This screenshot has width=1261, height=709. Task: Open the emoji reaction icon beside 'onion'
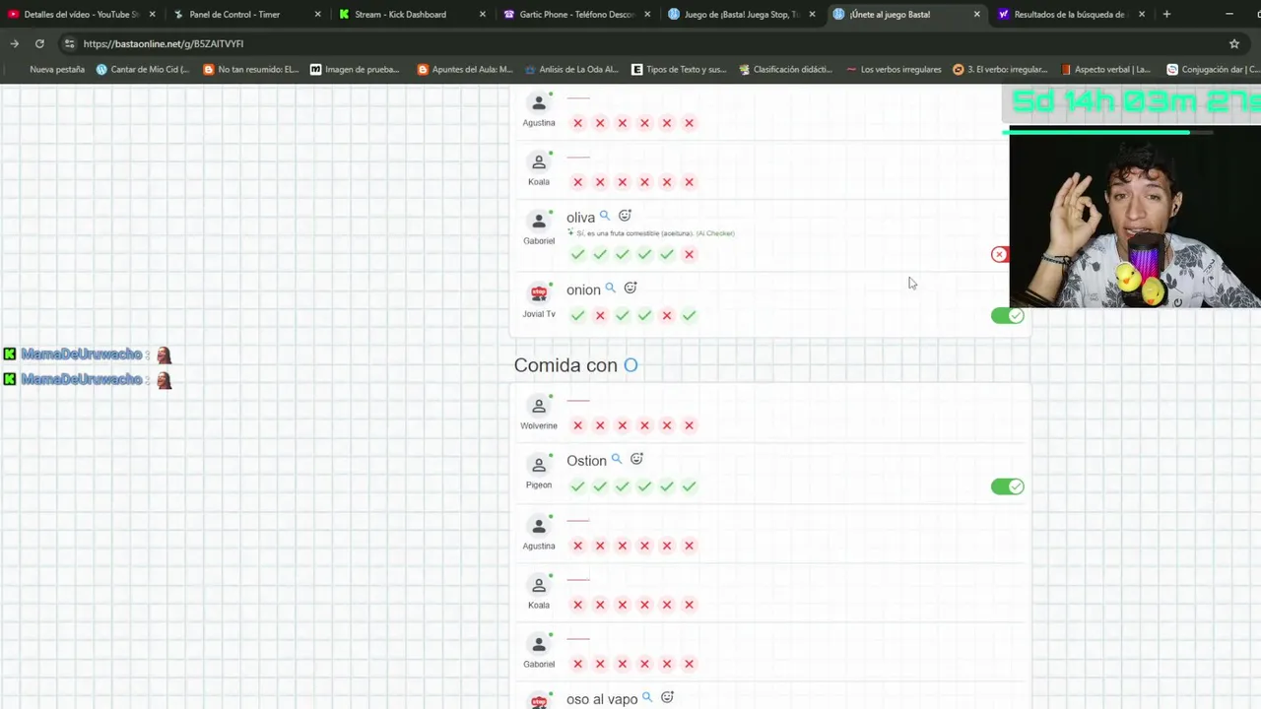coord(630,289)
